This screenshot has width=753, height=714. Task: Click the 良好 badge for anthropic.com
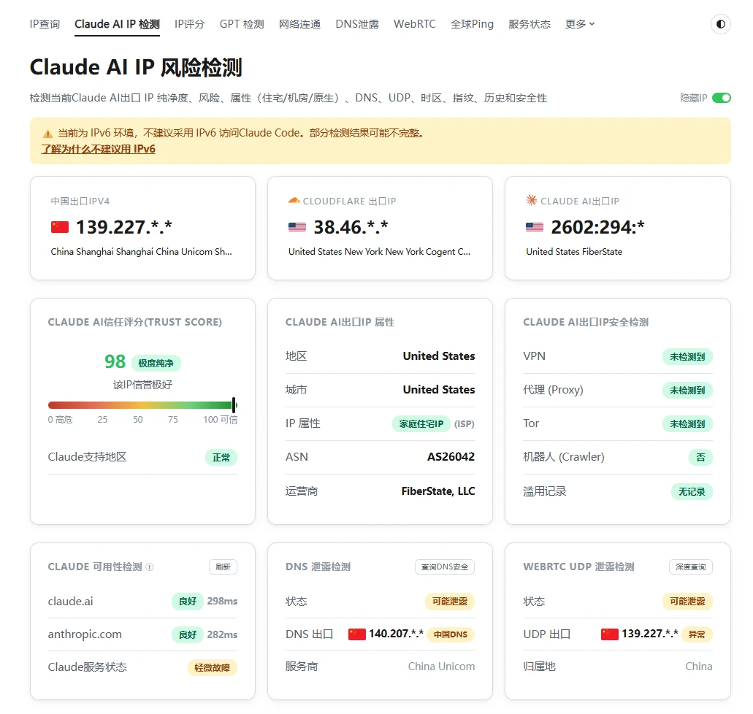point(188,634)
